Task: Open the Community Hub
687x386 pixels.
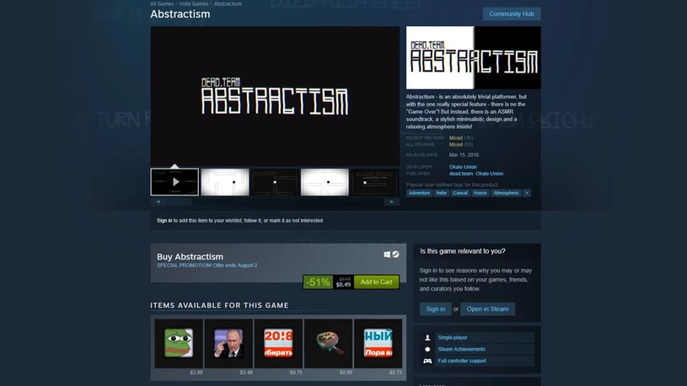Action: 512,13
